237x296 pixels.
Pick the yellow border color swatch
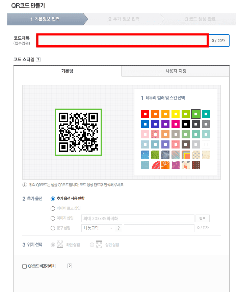click(x=176, y=114)
